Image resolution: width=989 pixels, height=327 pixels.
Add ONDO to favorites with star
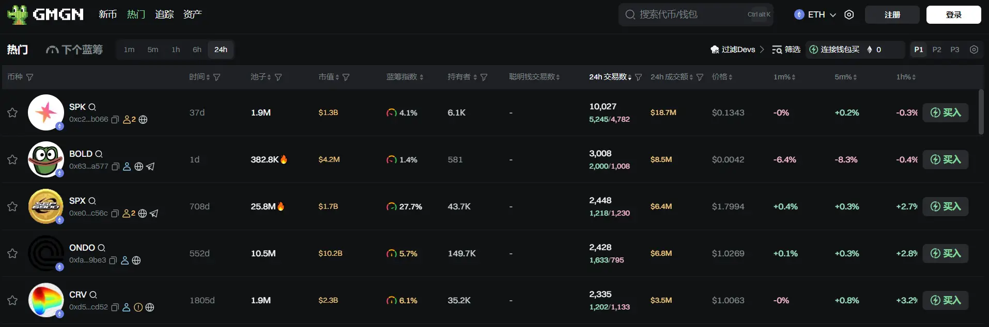click(12, 253)
